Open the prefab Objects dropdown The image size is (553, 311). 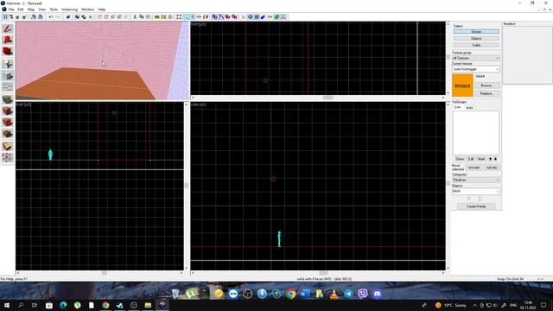point(476,191)
